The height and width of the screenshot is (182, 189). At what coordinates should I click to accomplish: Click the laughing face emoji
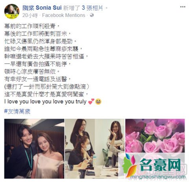98,102
